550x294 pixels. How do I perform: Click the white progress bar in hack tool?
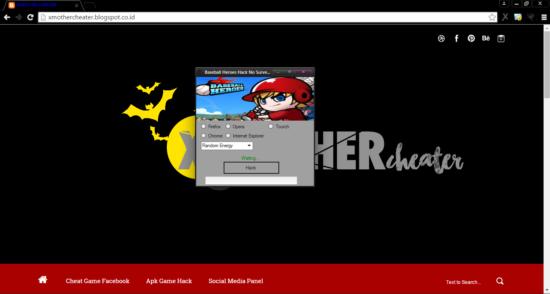(251, 180)
